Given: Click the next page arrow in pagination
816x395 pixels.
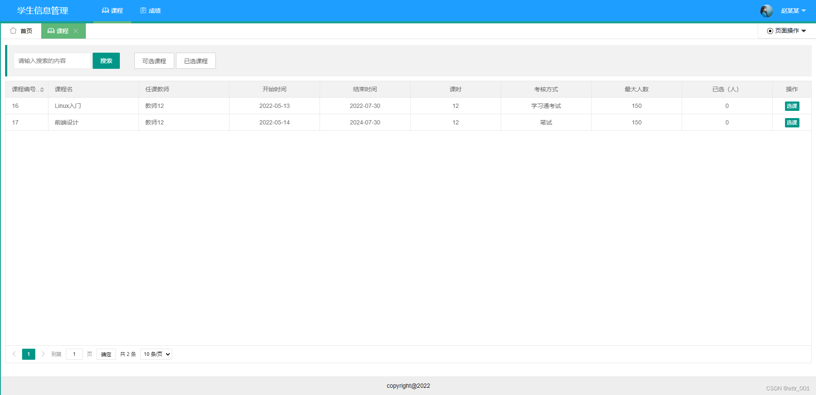Looking at the screenshot, I should pyautogui.click(x=43, y=354).
